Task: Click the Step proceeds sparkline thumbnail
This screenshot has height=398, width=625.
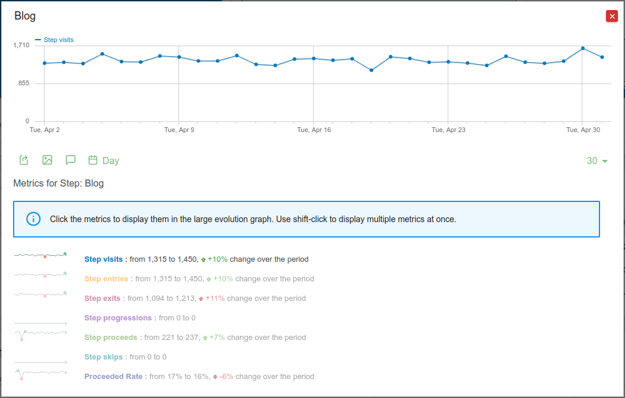Action: click(40, 335)
